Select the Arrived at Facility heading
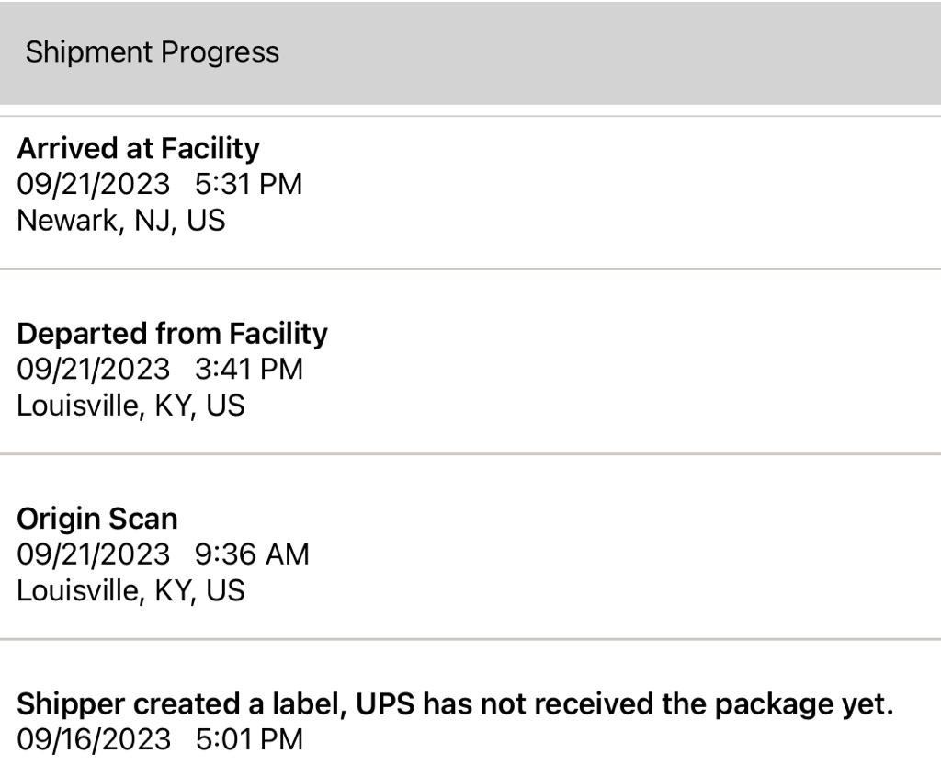Screen dimensions: 941x777 138,148
